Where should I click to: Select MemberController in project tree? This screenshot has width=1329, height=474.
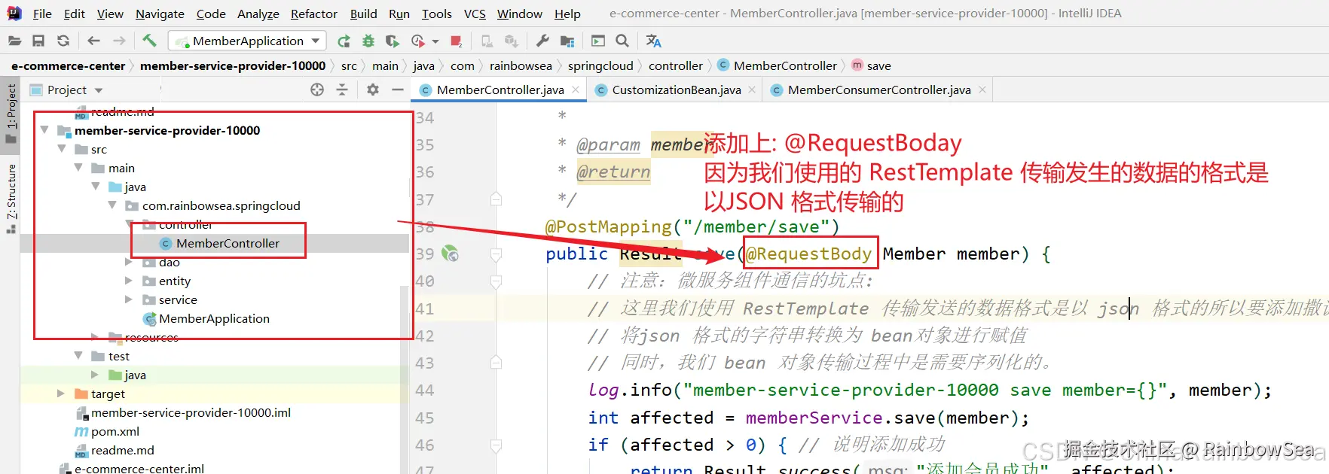pyautogui.click(x=228, y=243)
